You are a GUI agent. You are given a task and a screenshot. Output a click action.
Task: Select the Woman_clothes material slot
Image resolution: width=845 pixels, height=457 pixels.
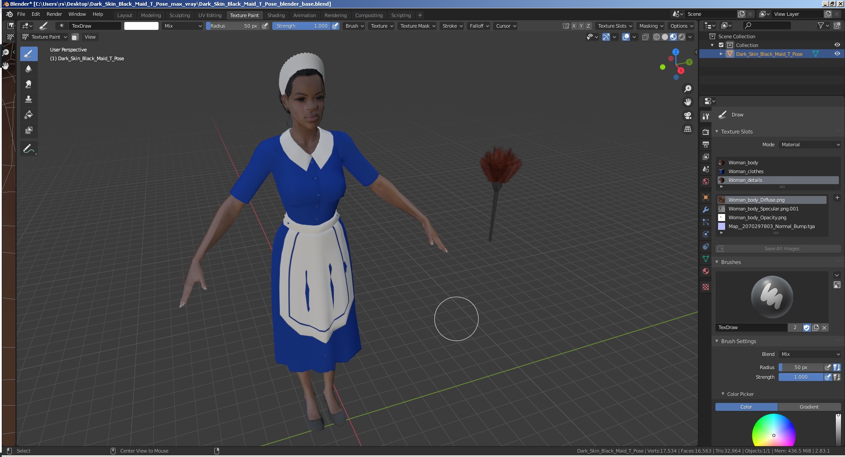[x=778, y=171]
